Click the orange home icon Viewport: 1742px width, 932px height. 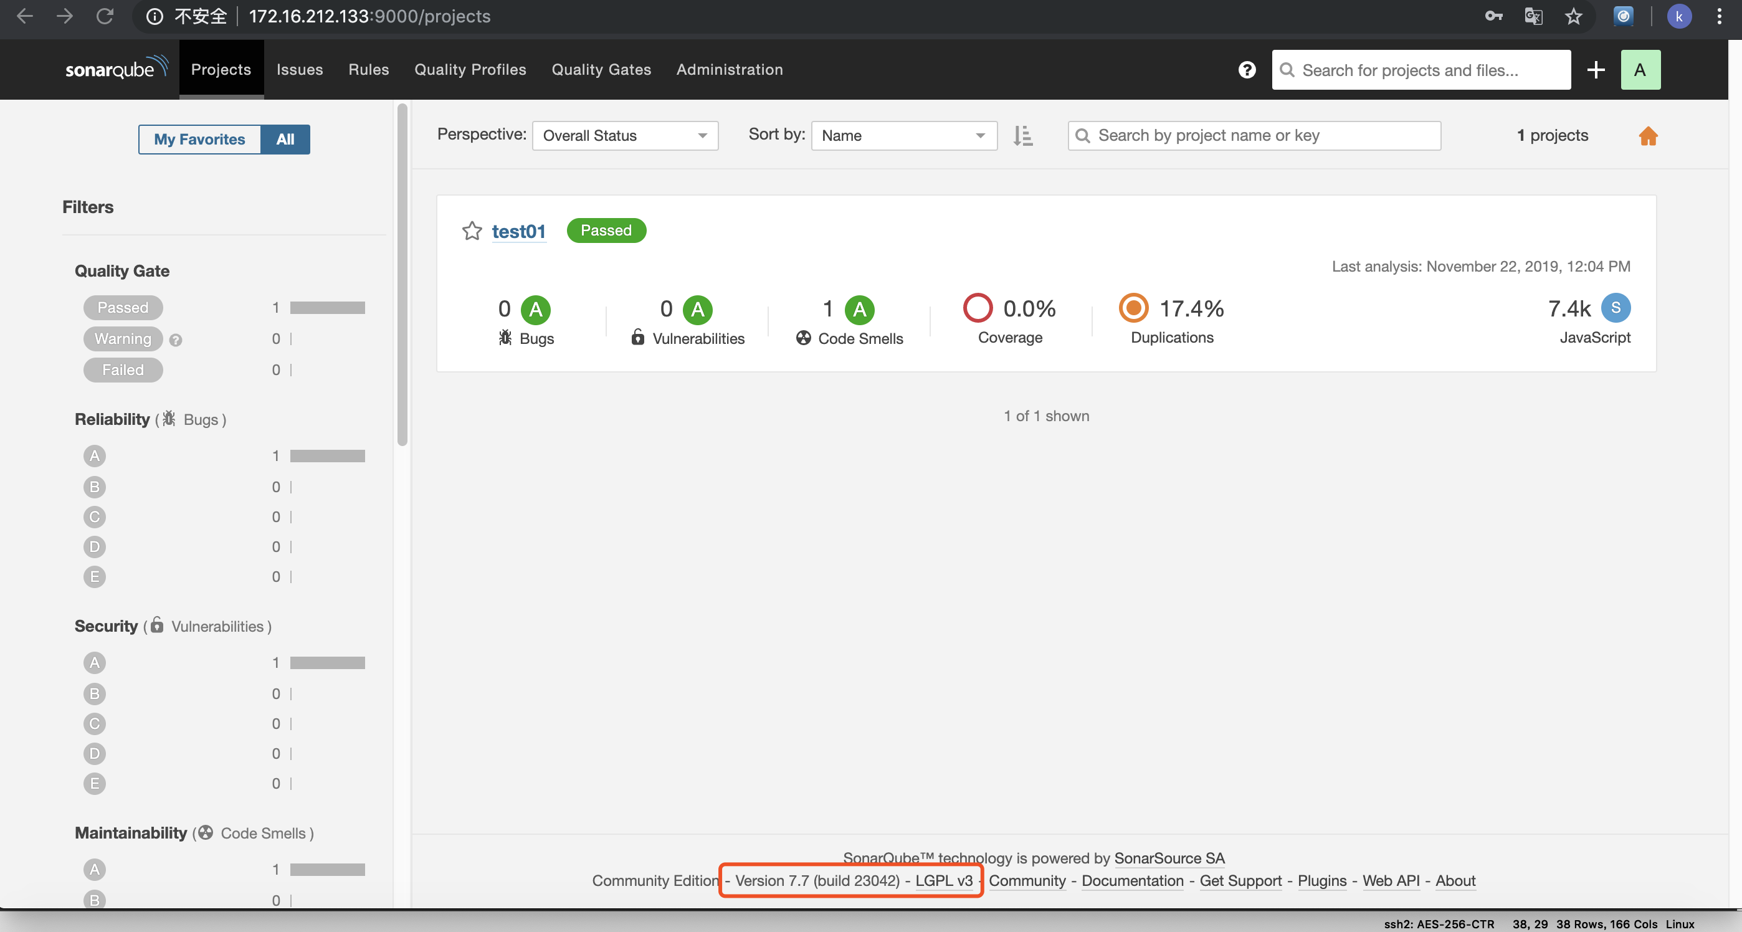[1648, 136]
